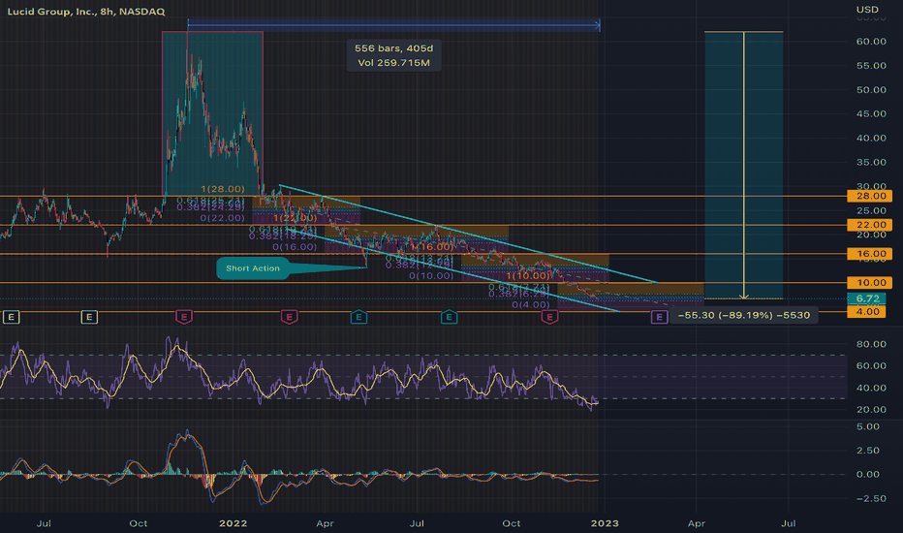Click the 28.00 horizontal line price label
The height and width of the screenshot is (533, 903).
point(870,196)
